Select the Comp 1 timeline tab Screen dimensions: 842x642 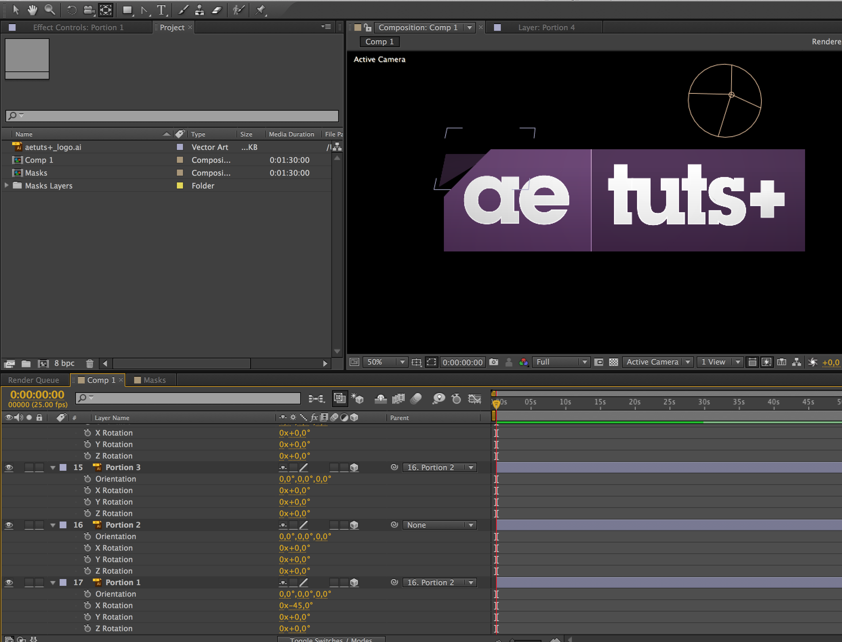[101, 380]
